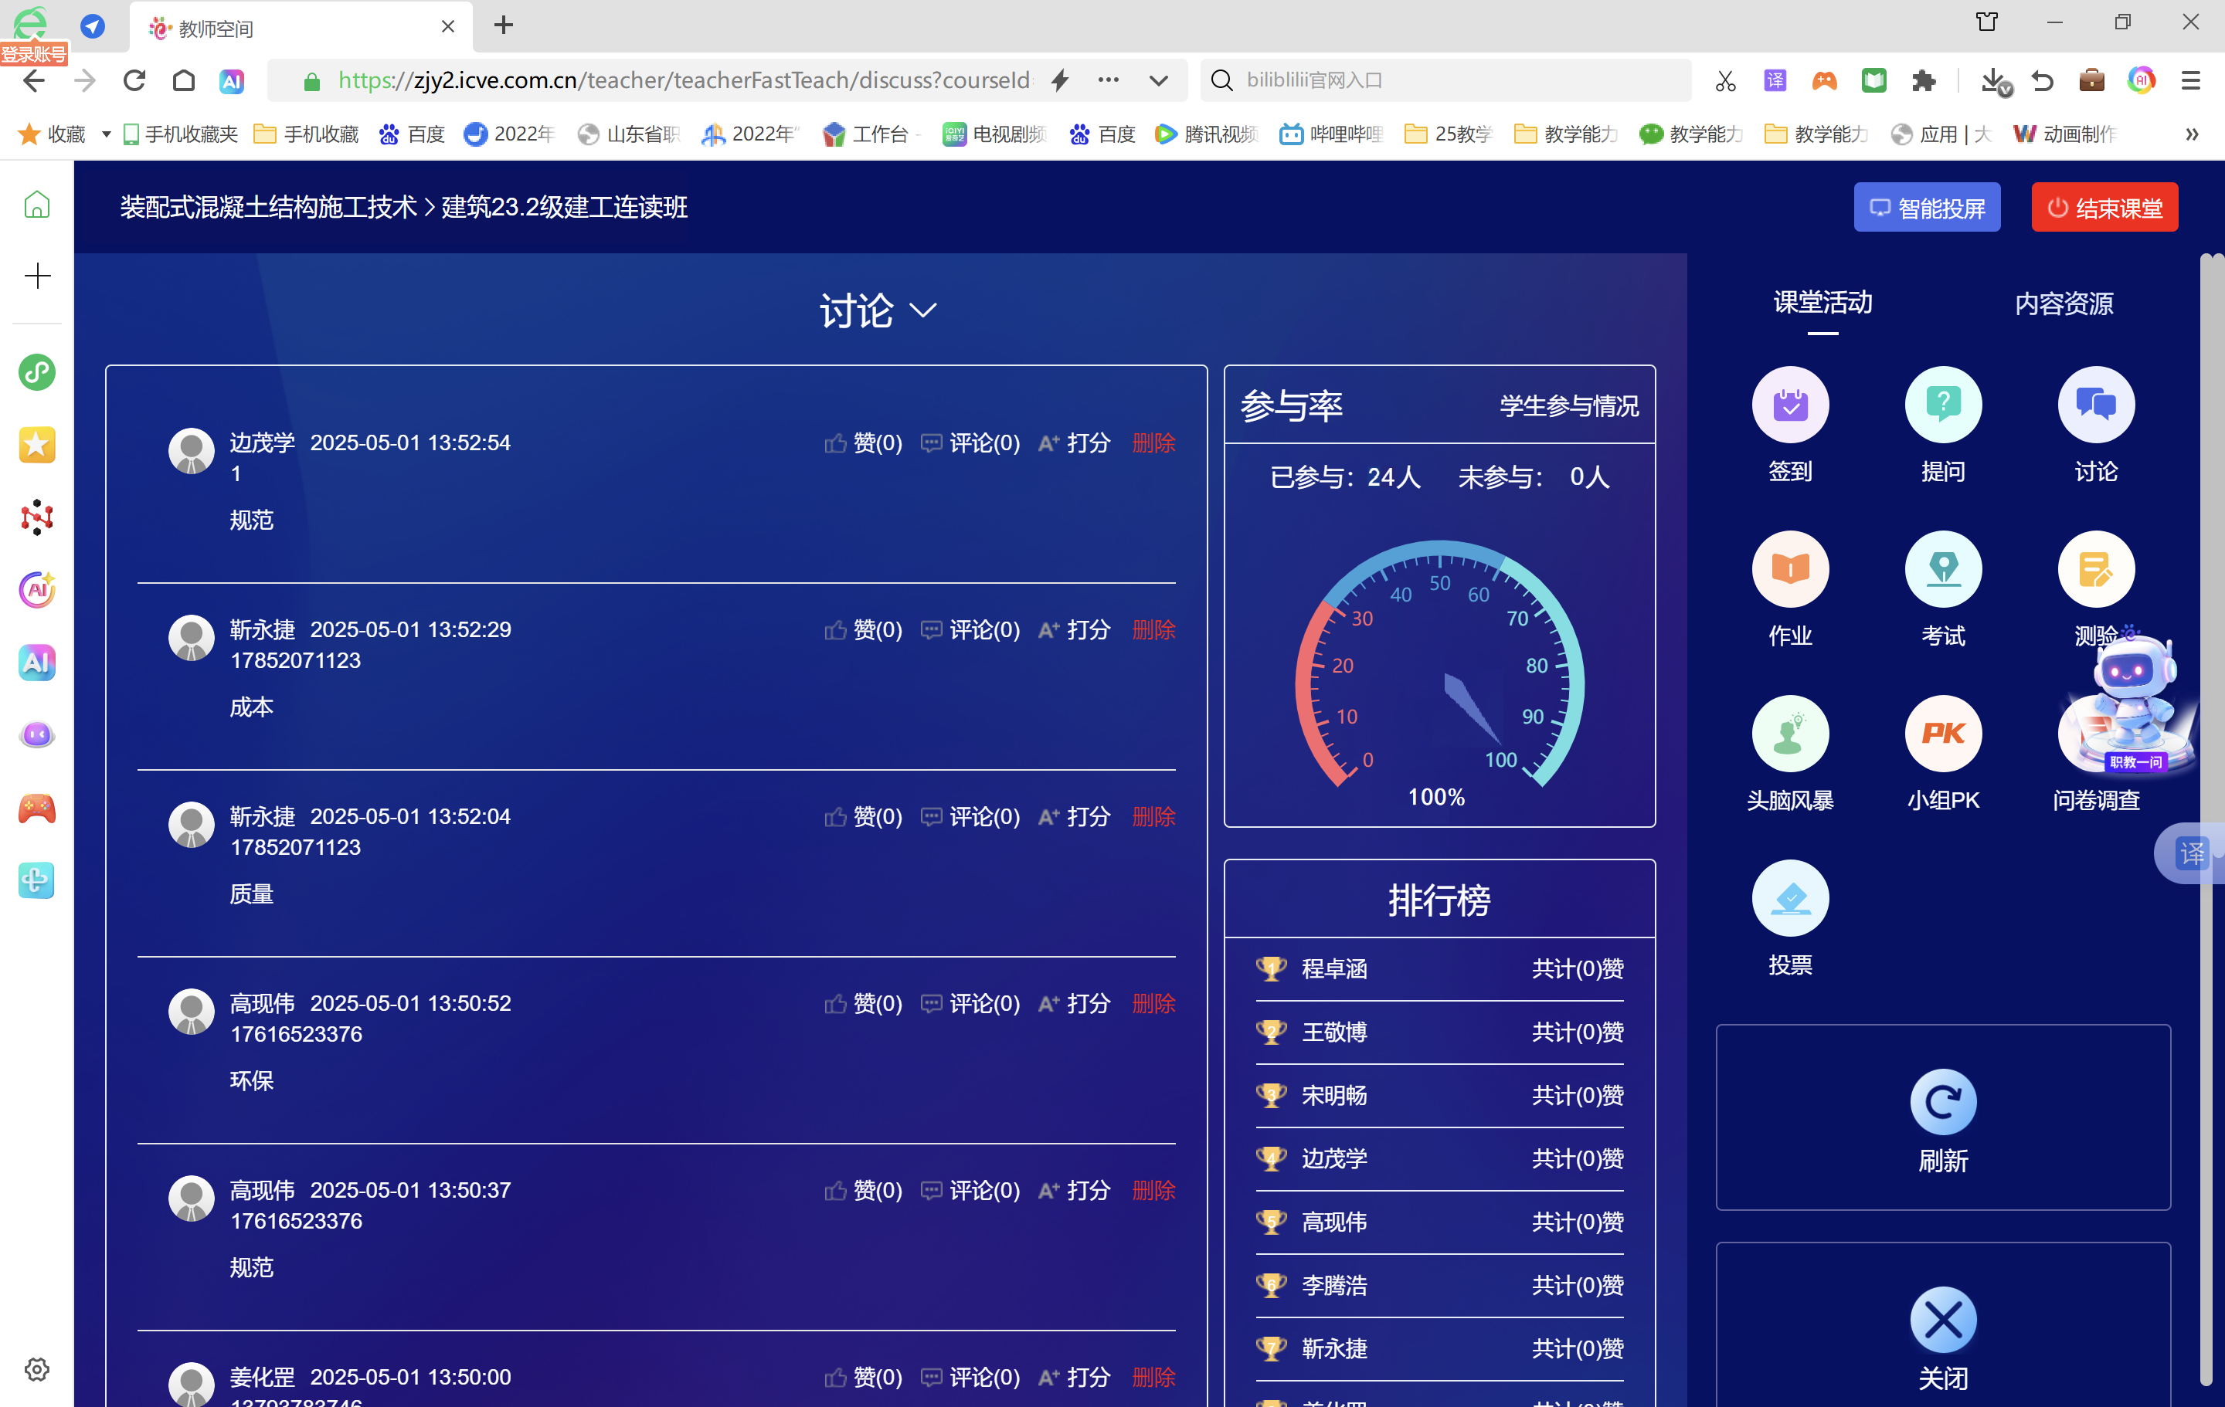Open 评论(0) on 靳永捷's 13:52:04 post
This screenshot has width=2225, height=1407.
[x=970, y=815]
